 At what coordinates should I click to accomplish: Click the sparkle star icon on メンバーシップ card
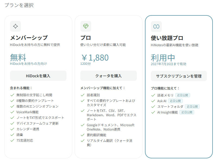[x=15, y=26]
